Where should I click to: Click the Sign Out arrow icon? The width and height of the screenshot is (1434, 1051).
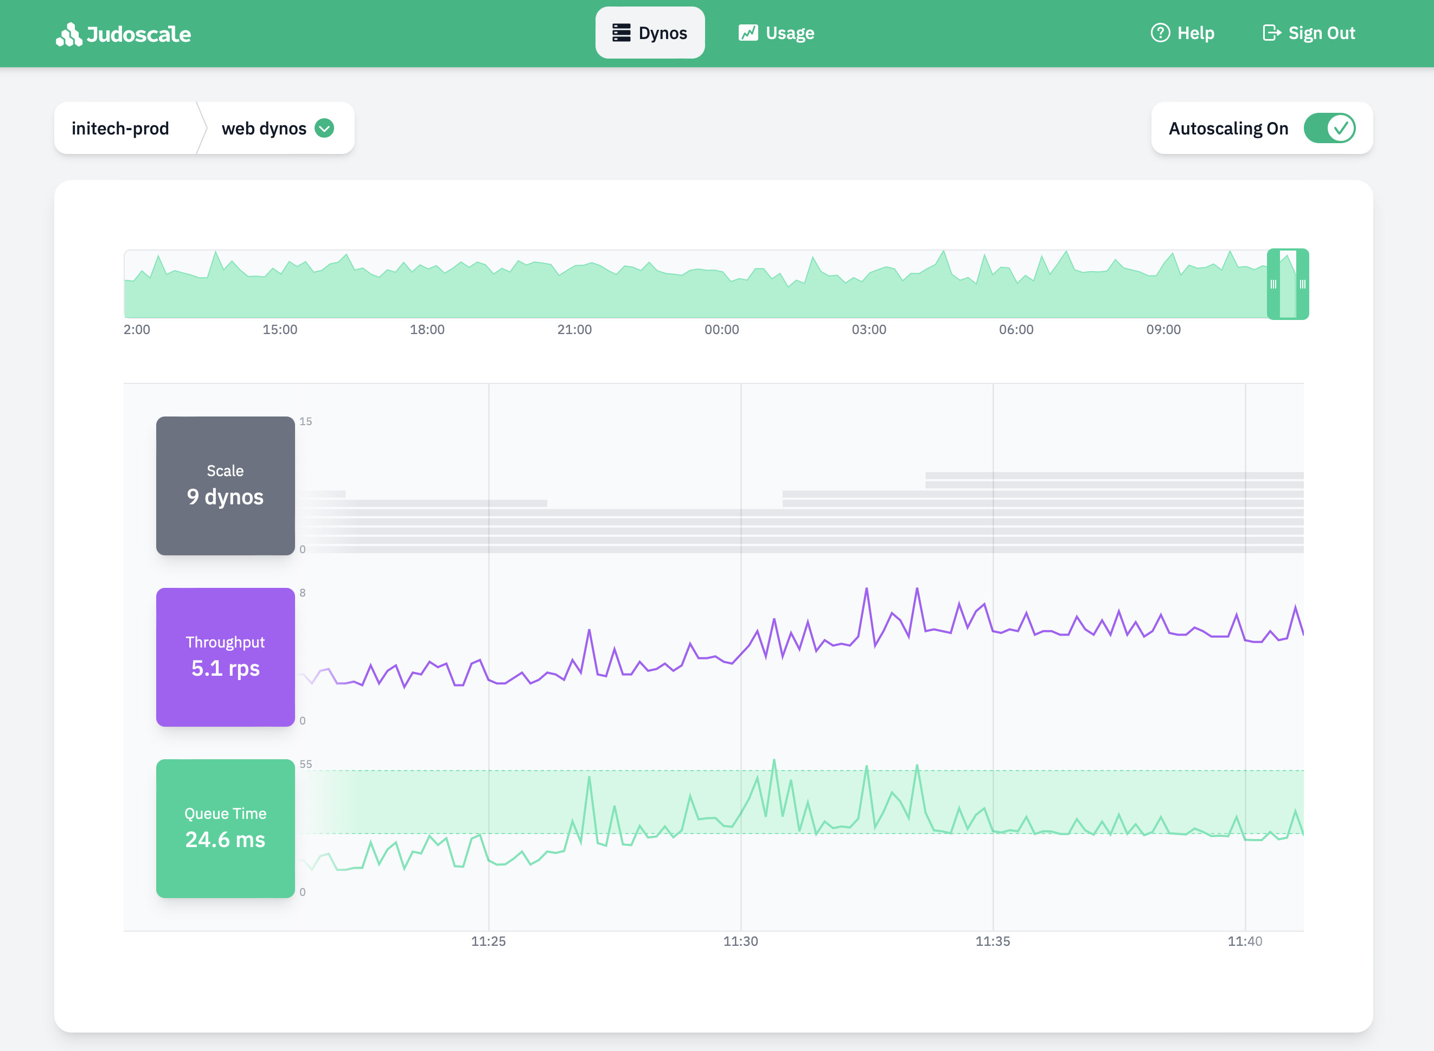pyautogui.click(x=1272, y=33)
